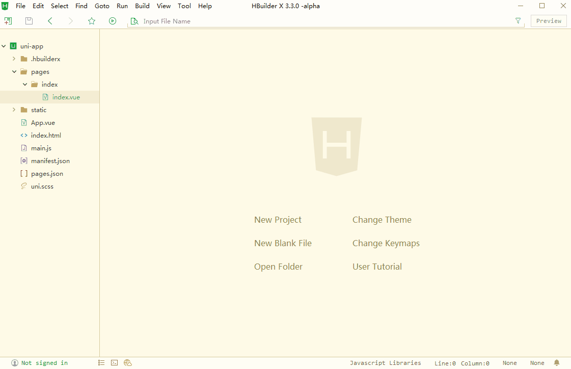Click the notification bell icon
Screen dimensions: 571x369
coord(557,363)
